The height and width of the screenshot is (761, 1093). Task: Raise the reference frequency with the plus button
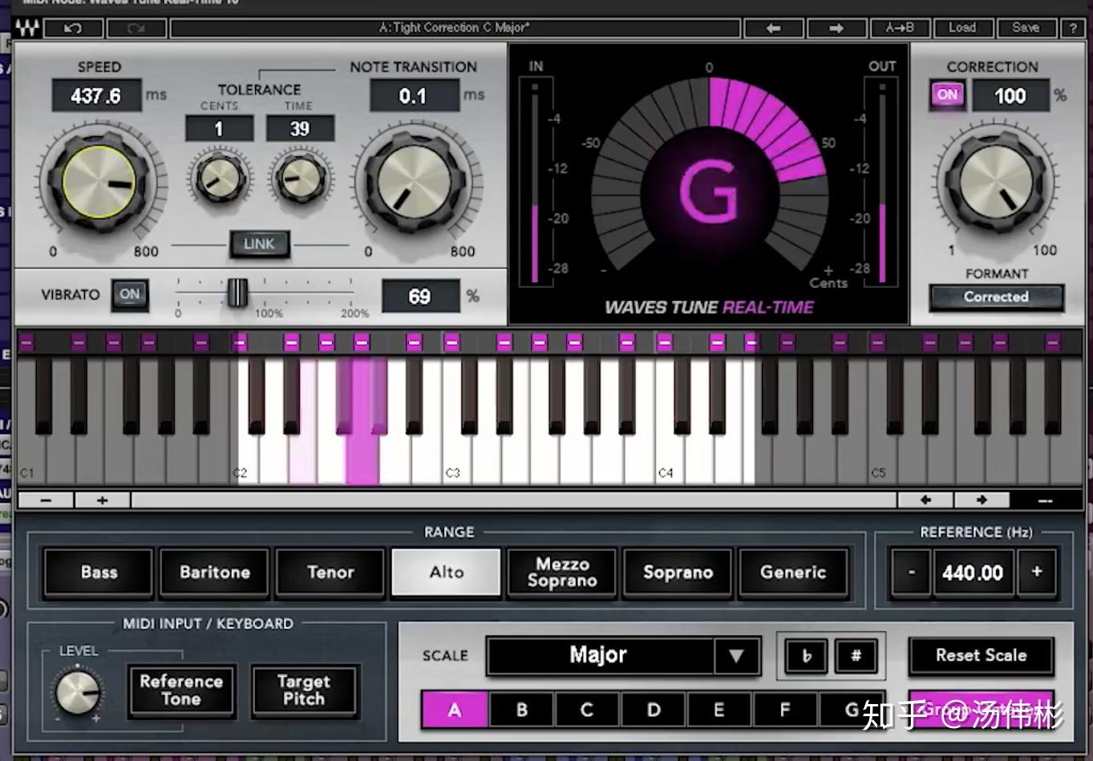point(1037,573)
